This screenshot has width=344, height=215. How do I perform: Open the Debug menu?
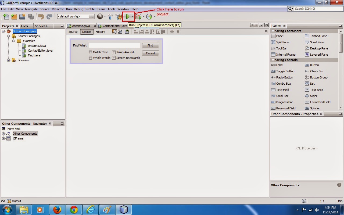click(78, 9)
